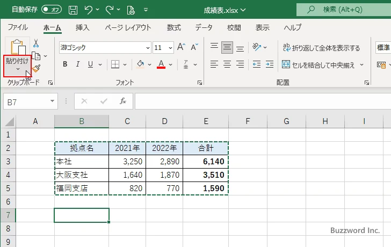Viewport: 391px width, 247px height.
Task: Open the Alignment settings dialog launcher
Action: pyautogui.click(x=366, y=83)
